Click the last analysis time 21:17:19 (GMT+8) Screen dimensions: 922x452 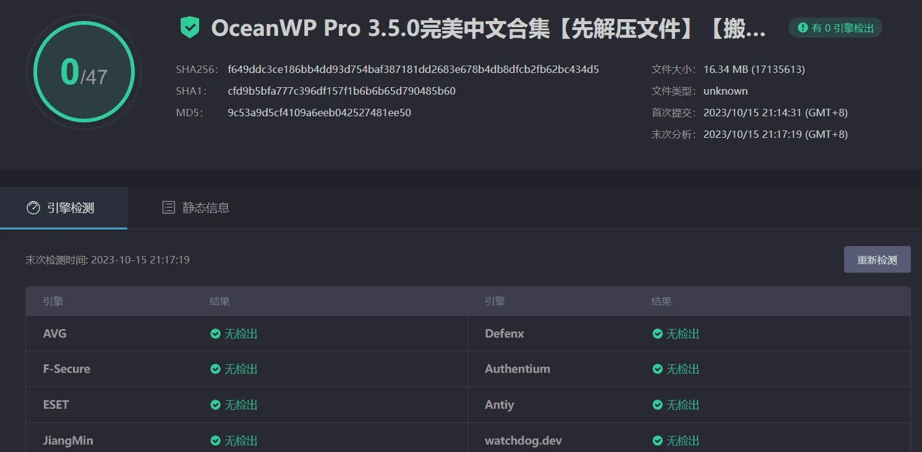[x=775, y=134]
